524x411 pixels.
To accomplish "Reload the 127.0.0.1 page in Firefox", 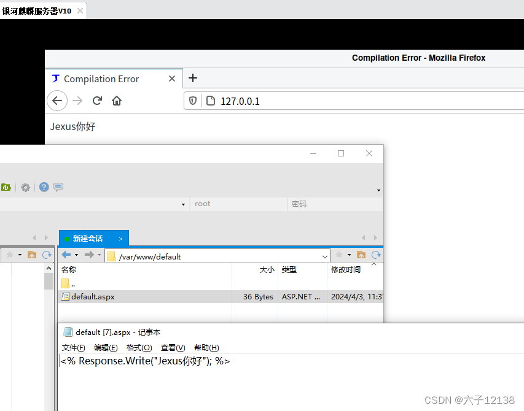I will (96, 101).
